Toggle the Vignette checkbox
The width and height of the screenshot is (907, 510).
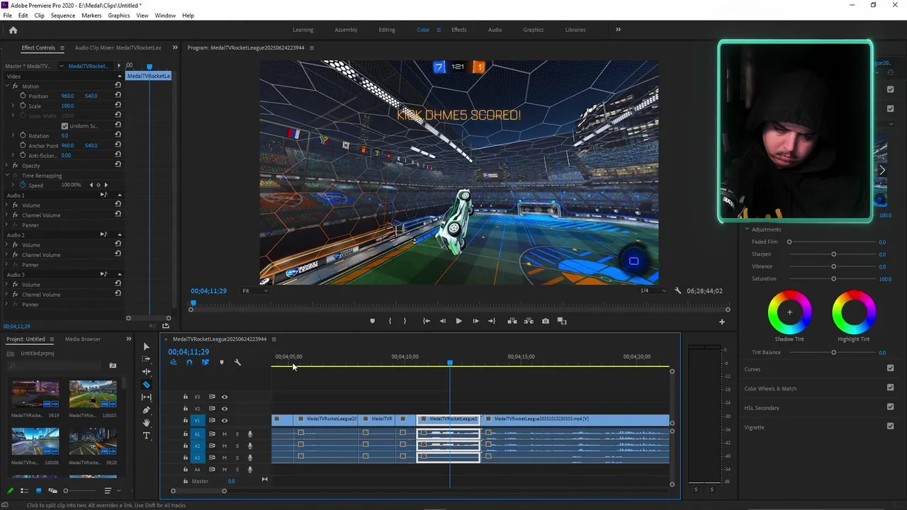[x=890, y=426]
